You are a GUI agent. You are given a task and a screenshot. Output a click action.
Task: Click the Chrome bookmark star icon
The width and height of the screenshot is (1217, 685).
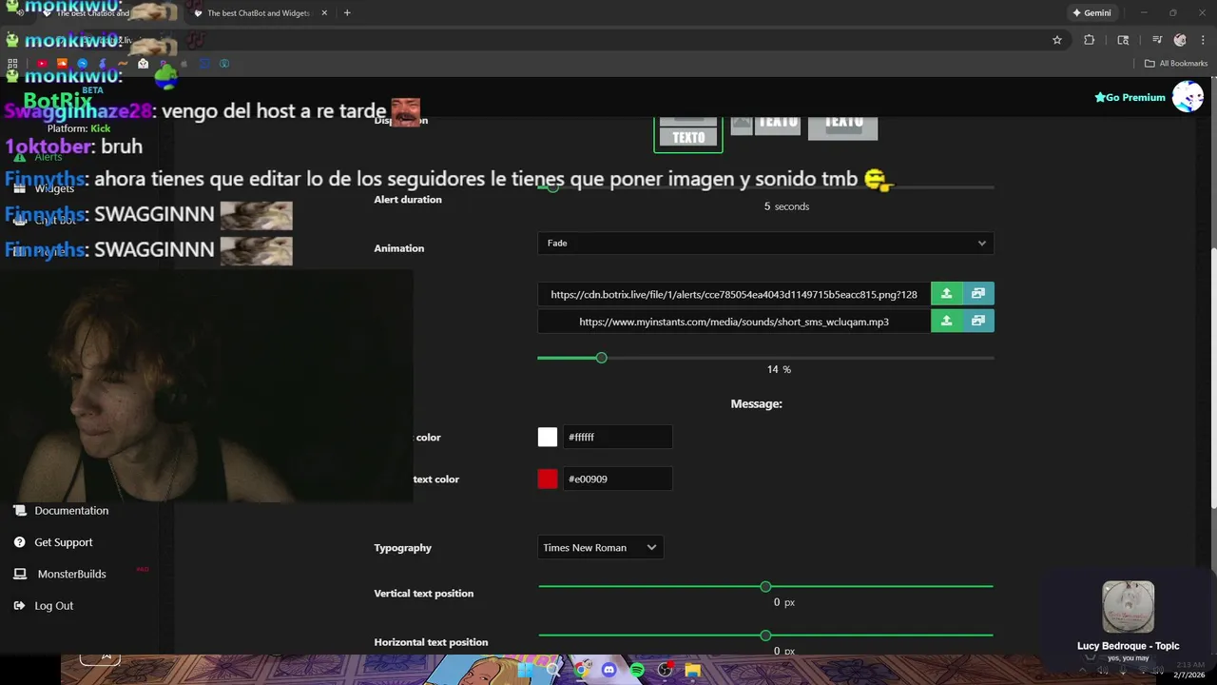coord(1056,40)
